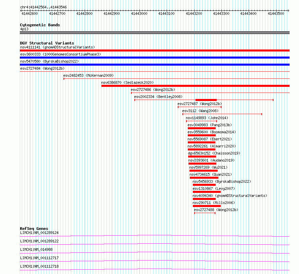Click the DGV Structural Variants track title

tap(47, 43)
